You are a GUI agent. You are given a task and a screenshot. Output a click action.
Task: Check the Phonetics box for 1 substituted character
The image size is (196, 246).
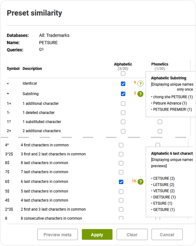pyautogui.click(x=160, y=122)
